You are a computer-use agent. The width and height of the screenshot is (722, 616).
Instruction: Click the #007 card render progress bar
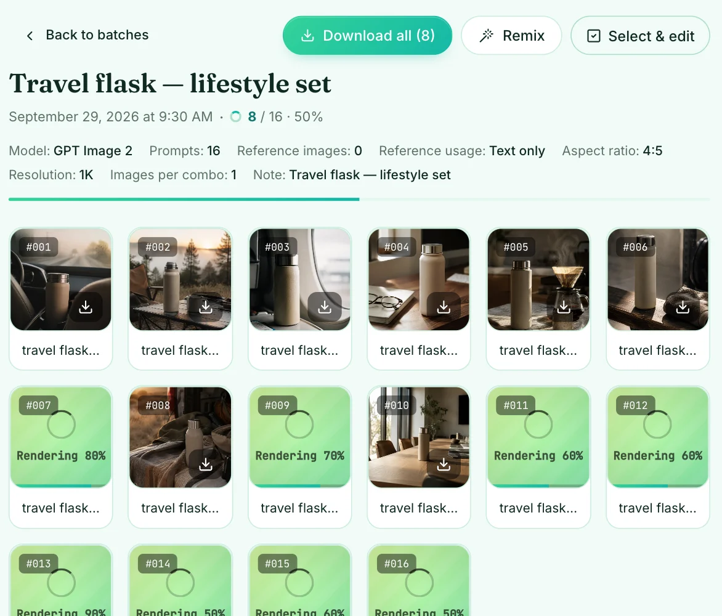click(61, 485)
